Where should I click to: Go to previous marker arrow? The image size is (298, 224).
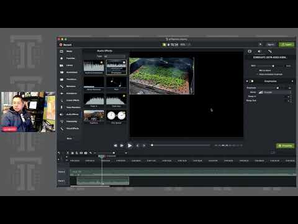point(138,146)
